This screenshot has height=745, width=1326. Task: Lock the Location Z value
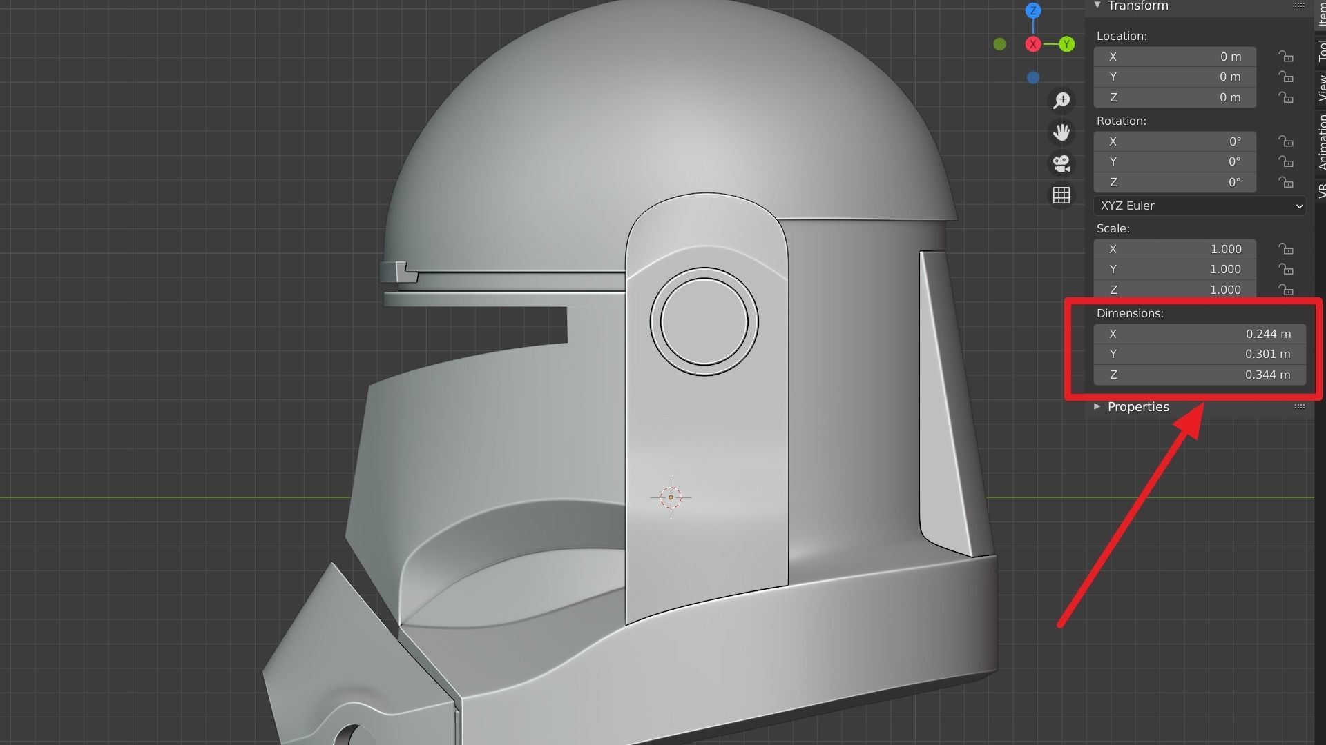[x=1285, y=97]
